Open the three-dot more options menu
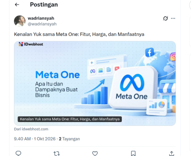 pos(173,18)
